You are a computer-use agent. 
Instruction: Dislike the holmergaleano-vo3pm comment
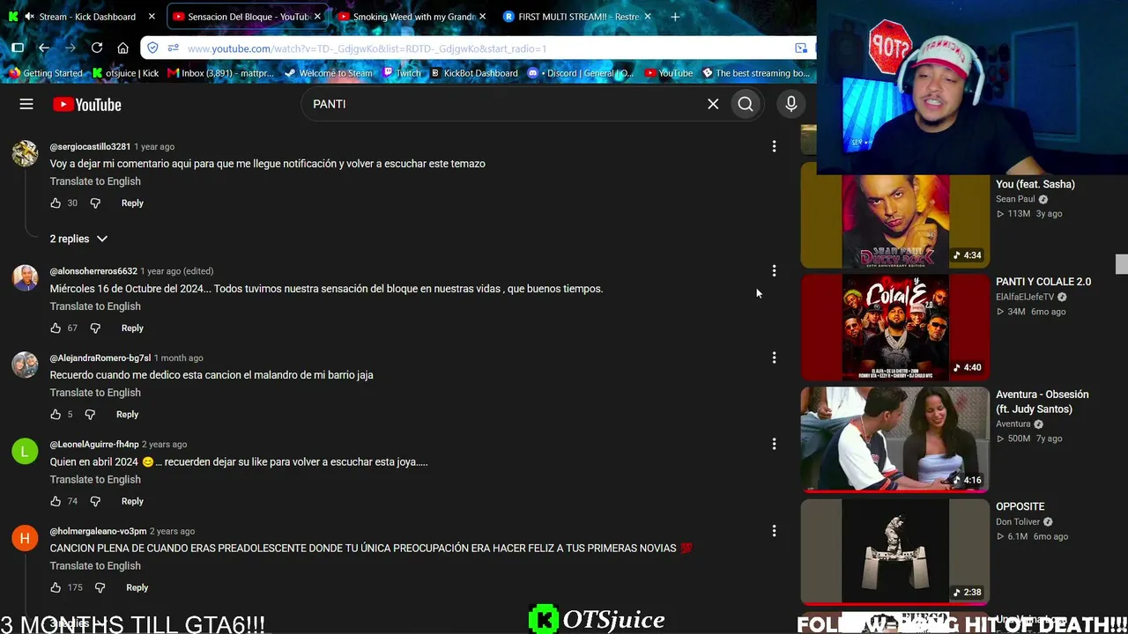coord(100,587)
